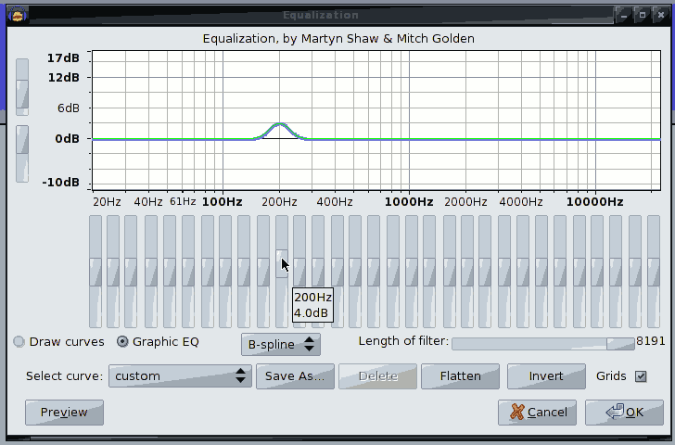Click the 2000Hz EQ band slider
Screen dimensions: 675x445
click(467, 272)
